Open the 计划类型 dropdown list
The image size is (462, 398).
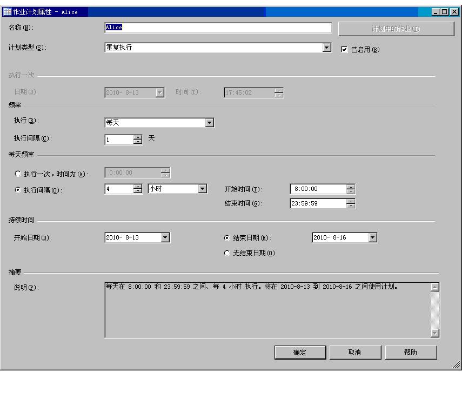(x=327, y=48)
